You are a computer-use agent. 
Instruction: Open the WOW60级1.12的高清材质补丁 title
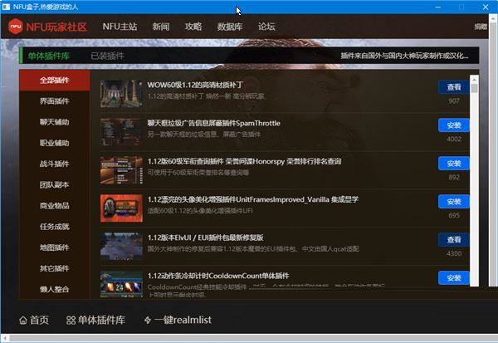(x=195, y=85)
